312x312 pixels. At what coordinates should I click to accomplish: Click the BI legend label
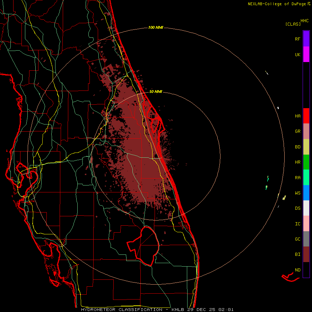click(x=297, y=254)
